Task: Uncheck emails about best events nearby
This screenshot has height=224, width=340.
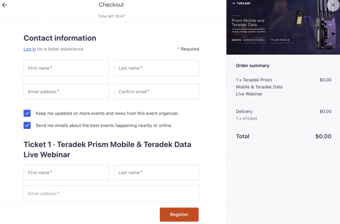Action: [27, 125]
